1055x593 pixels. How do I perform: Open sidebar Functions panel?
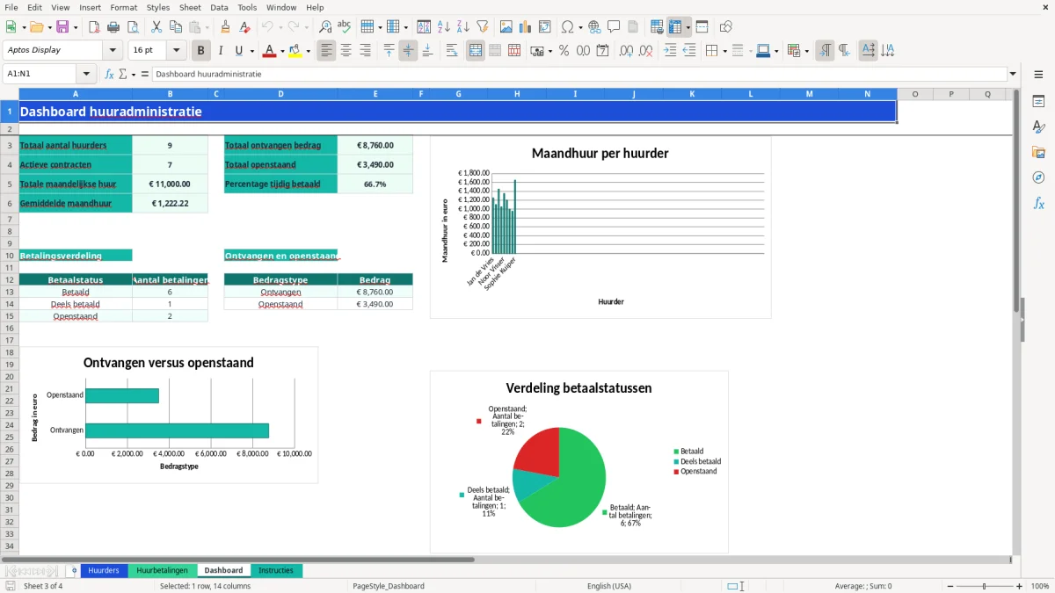[x=1038, y=204]
